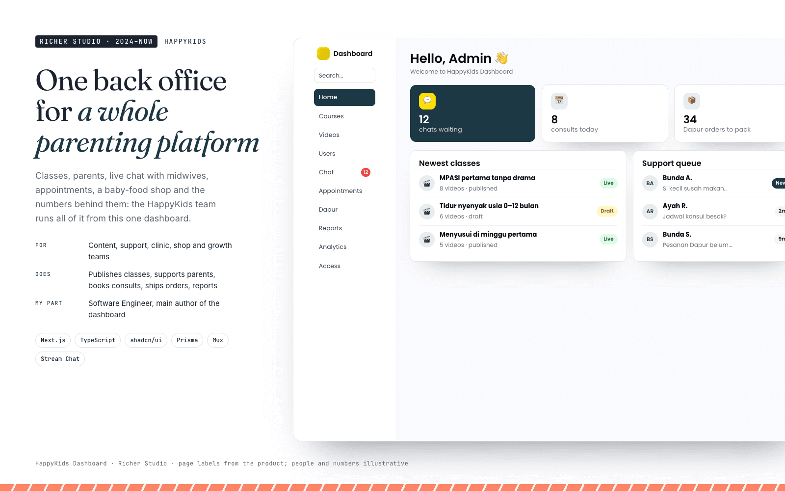Screen dimensions: 785x491
Task: Open Ayah R. support conversation
Action: click(713, 211)
